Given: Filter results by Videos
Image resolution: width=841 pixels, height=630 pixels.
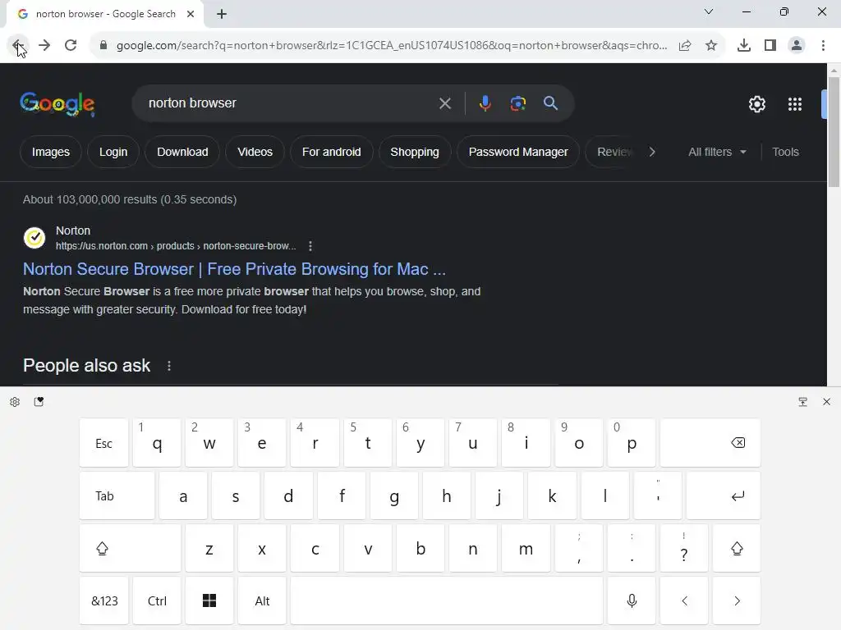Looking at the screenshot, I should (x=255, y=152).
